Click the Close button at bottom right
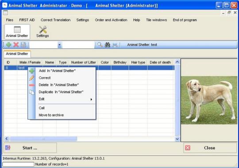Screen dimensions: 239x168 coord(210,148)
